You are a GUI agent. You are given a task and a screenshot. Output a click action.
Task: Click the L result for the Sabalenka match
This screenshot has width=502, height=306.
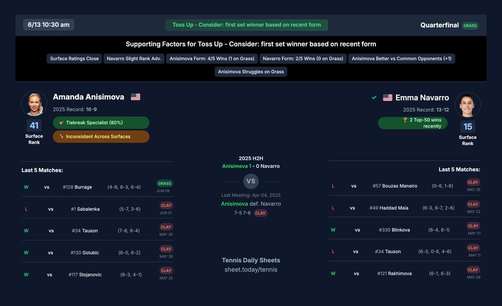[26, 209]
